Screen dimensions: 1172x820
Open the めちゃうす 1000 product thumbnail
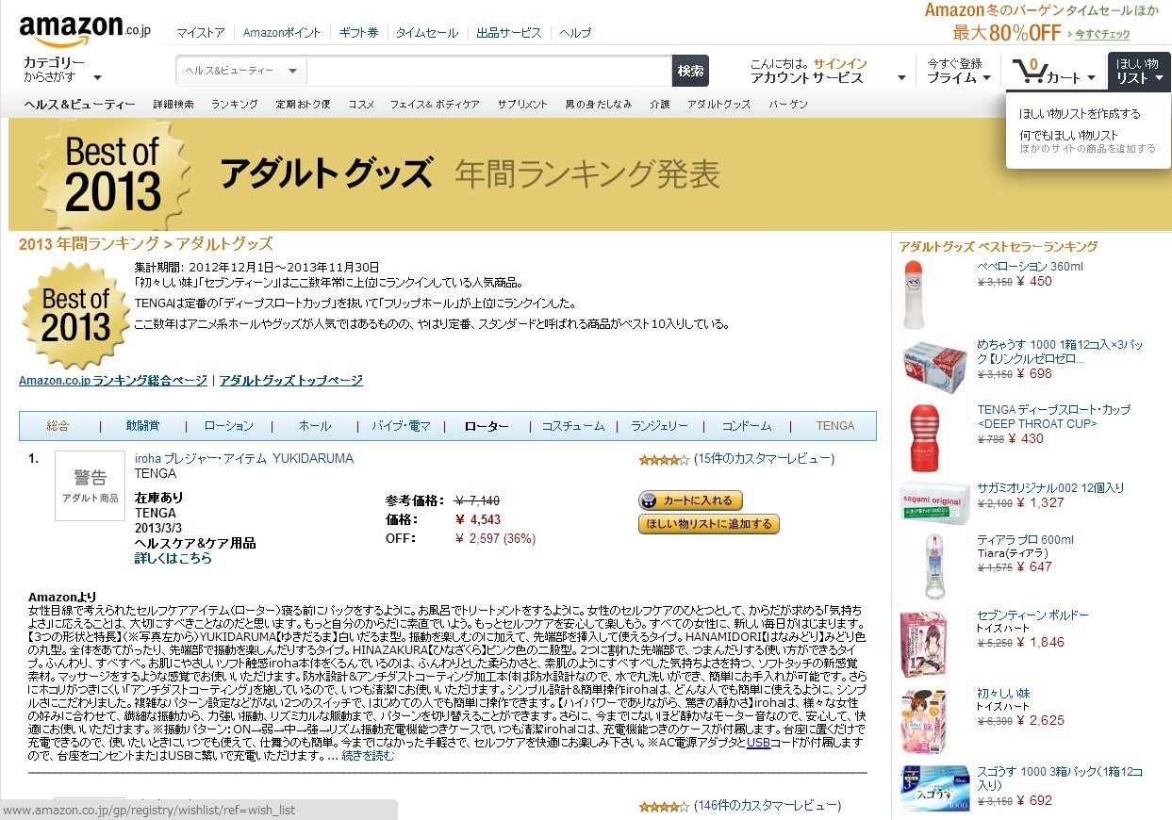tap(934, 368)
